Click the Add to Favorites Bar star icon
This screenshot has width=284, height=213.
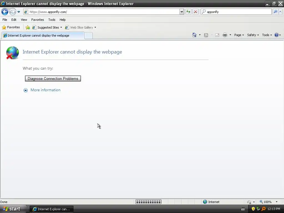tap(27, 27)
